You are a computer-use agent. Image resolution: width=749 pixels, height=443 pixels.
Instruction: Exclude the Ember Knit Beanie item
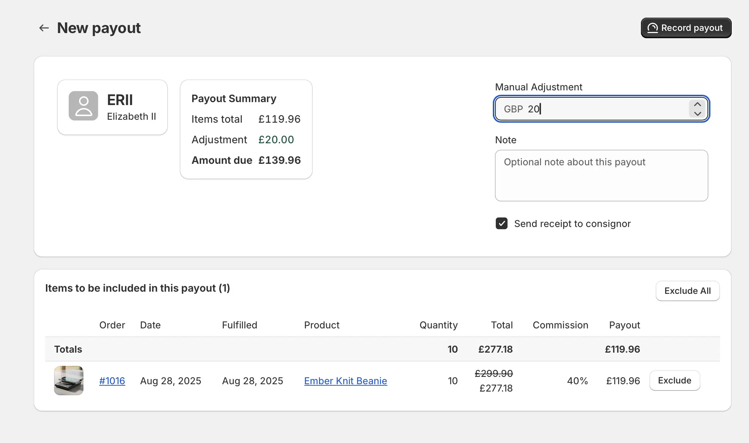point(674,381)
